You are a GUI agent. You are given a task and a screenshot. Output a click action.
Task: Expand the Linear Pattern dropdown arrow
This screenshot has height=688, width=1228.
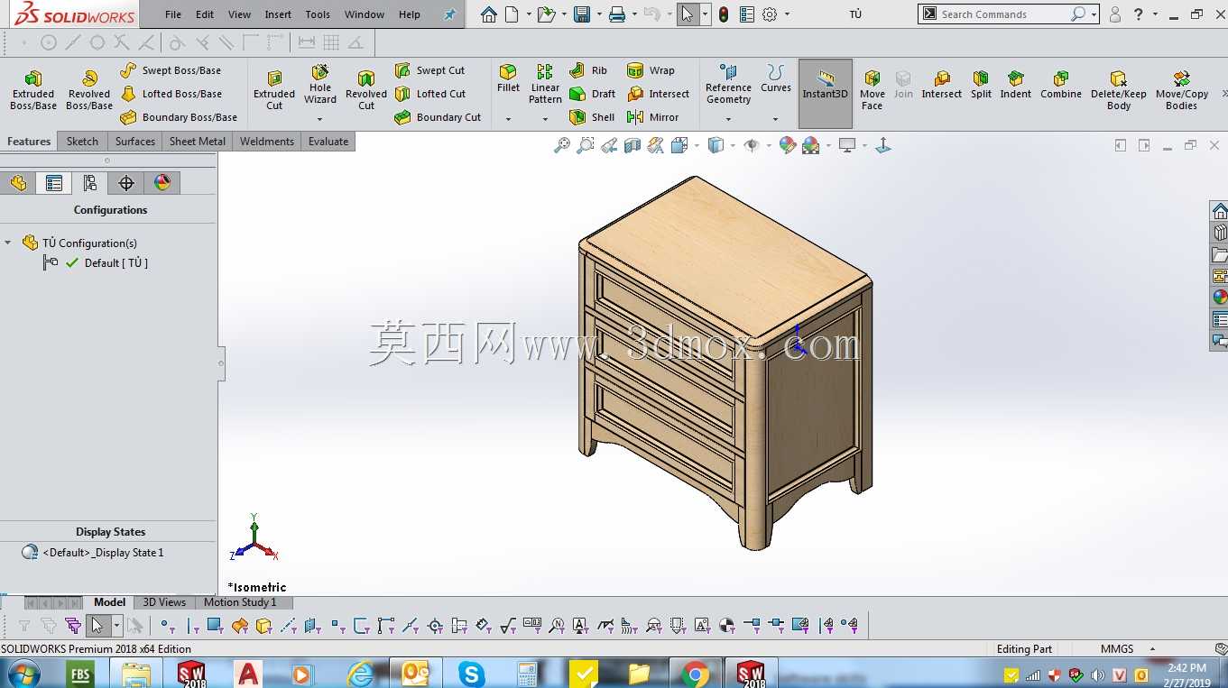[545, 119]
